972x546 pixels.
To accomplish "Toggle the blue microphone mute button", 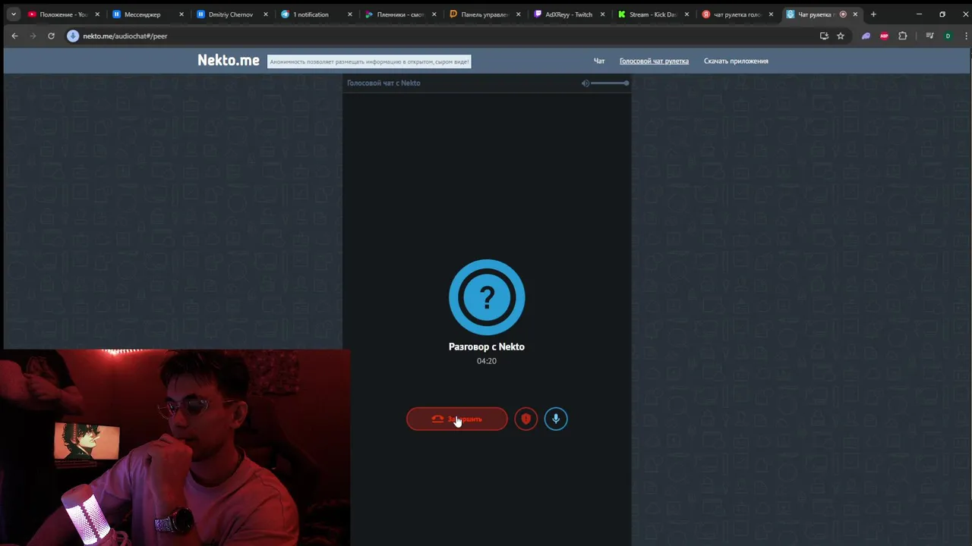I will pos(556,419).
